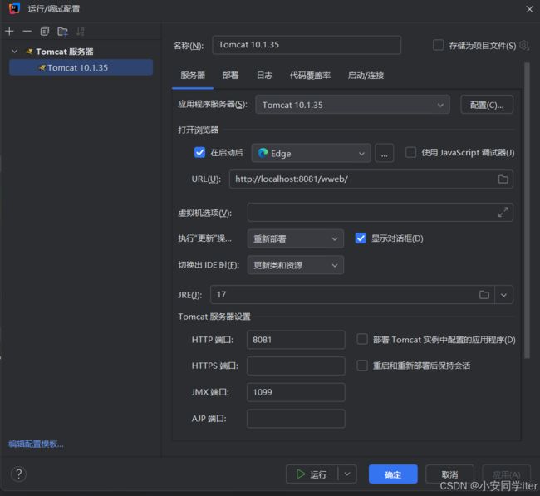Viewport: 540px width, 496px height.
Task: Switch to the 启动/连接 tab
Action: pyautogui.click(x=366, y=76)
